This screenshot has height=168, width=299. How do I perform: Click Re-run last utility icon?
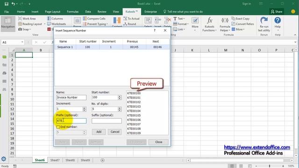pos(264,20)
